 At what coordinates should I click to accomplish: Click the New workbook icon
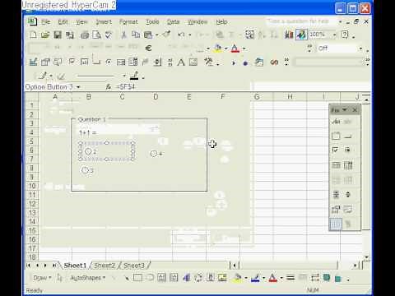tap(33, 35)
